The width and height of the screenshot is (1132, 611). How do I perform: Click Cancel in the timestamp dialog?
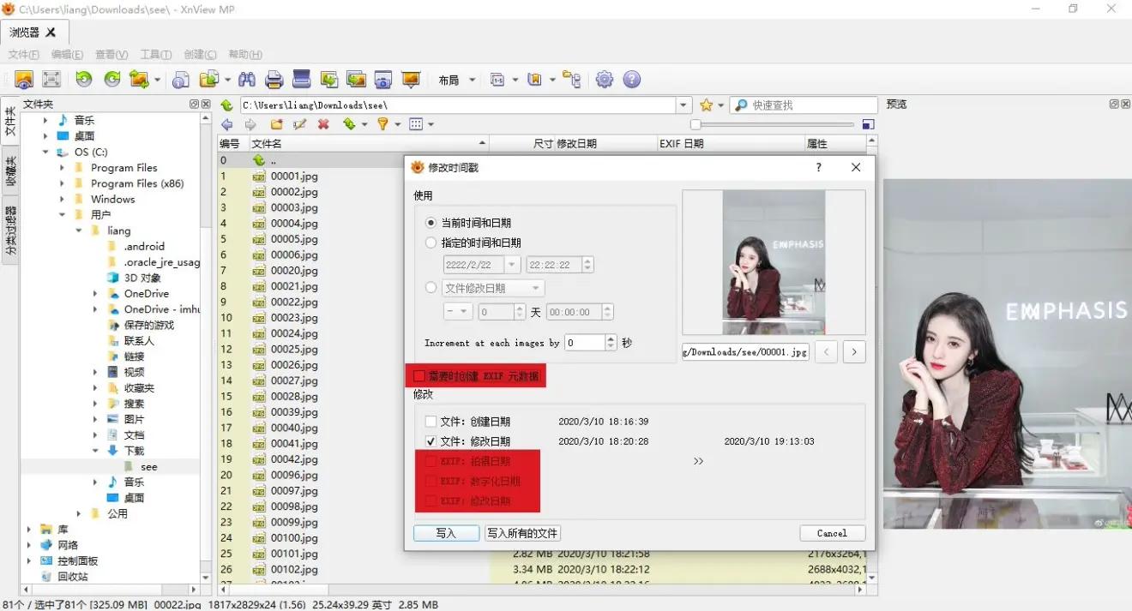tap(831, 533)
